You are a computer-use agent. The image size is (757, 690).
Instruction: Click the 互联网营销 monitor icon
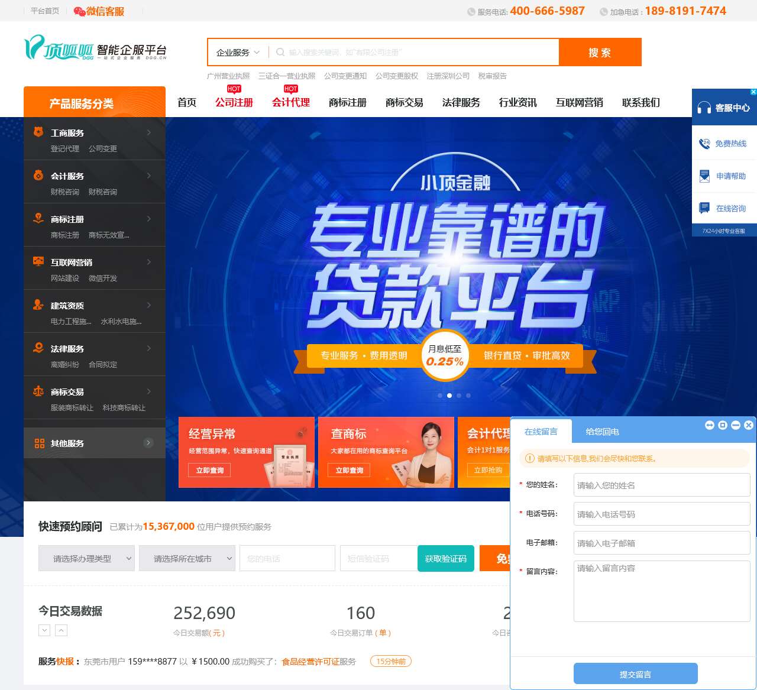[x=38, y=261]
